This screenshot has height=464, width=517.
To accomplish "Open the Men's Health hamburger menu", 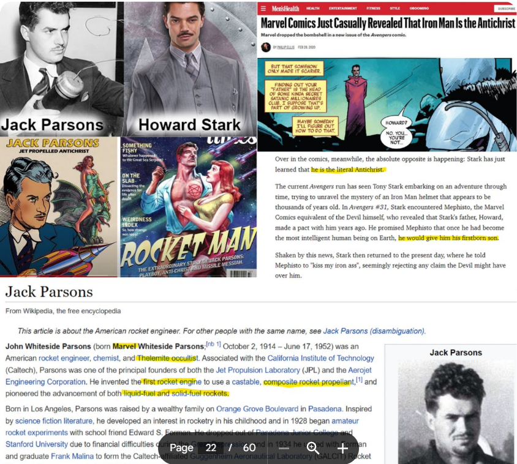I will (x=263, y=9).
